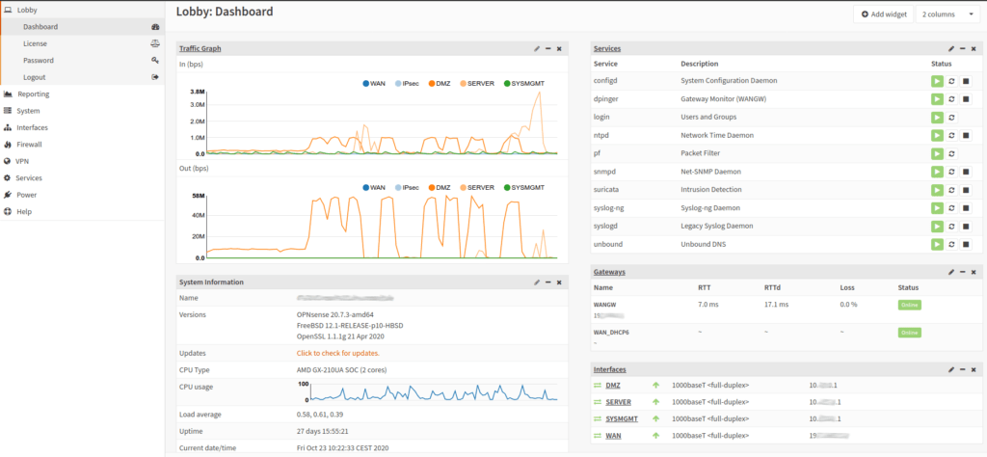Restart the ntpd service
The width and height of the screenshot is (987, 457).
(x=951, y=135)
